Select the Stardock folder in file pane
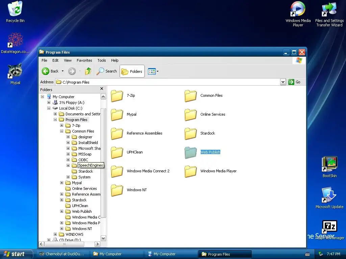 click(200, 134)
